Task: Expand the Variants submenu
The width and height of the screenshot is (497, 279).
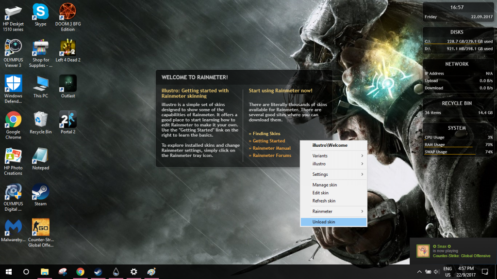Action: [x=334, y=155]
